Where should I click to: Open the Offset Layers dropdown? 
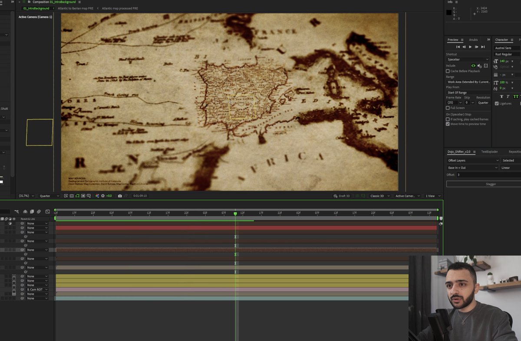point(473,161)
